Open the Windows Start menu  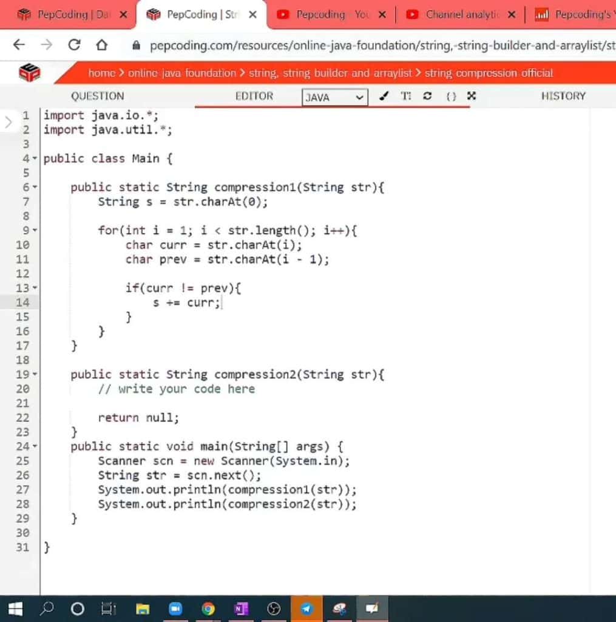pyautogui.click(x=15, y=608)
